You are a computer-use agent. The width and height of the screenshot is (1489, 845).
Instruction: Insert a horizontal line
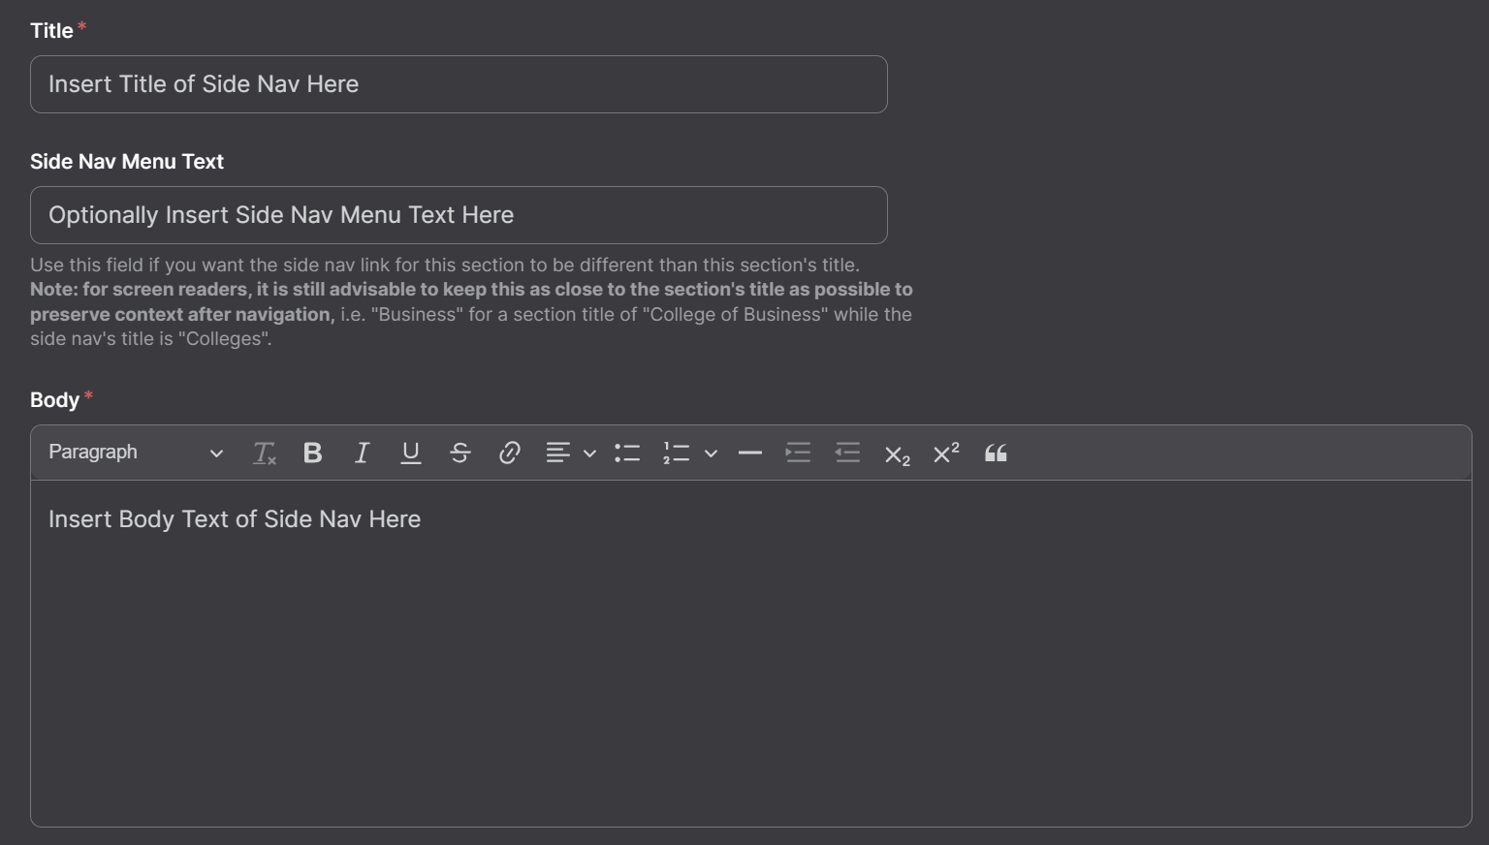pyautogui.click(x=749, y=453)
